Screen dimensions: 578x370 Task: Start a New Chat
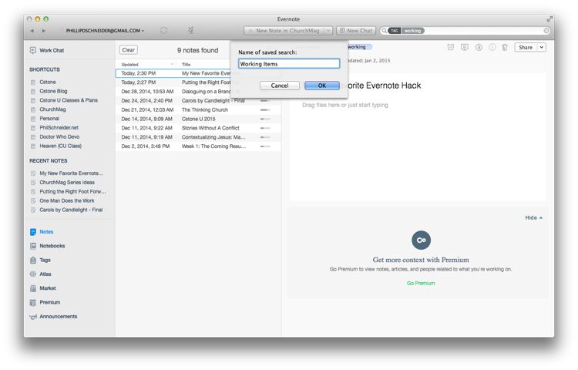tap(356, 31)
